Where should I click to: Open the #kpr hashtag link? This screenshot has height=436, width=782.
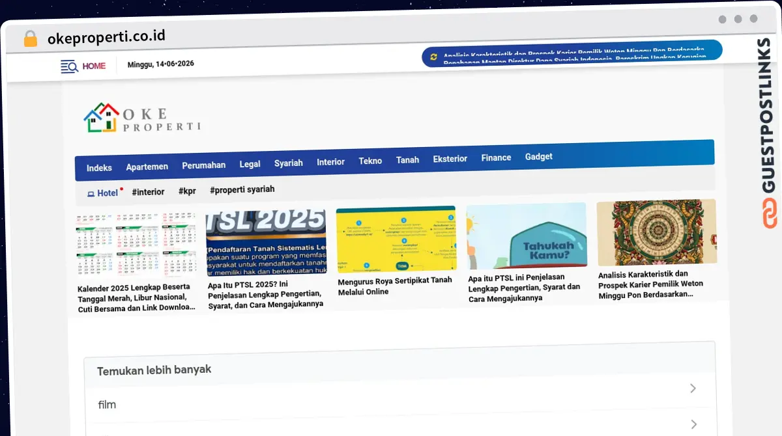point(187,191)
